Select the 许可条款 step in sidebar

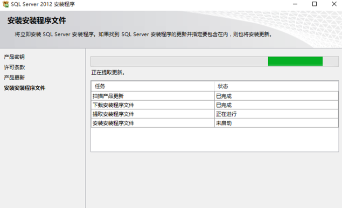(x=14, y=67)
